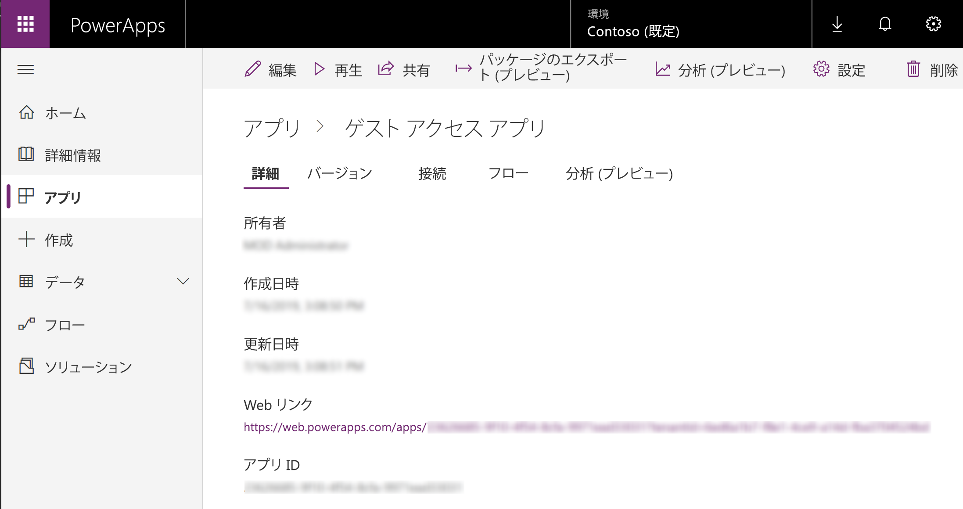Click the share arrow icon

[386, 69]
